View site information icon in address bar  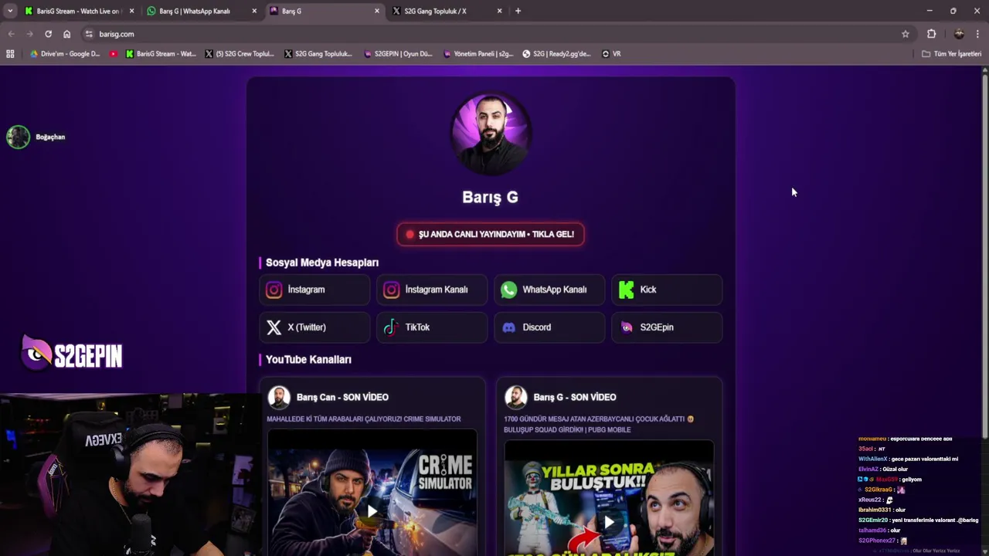(x=89, y=34)
